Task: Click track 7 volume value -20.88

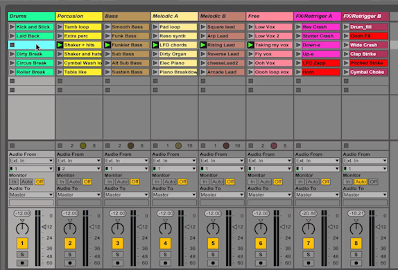Action: pos(309,213)
